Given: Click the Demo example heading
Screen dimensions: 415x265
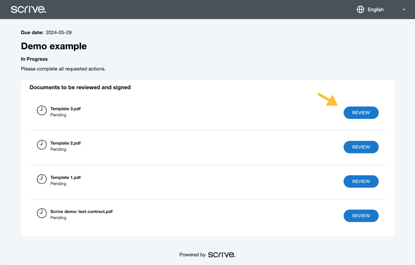Looking at the screenshot, I should point(54,46).
